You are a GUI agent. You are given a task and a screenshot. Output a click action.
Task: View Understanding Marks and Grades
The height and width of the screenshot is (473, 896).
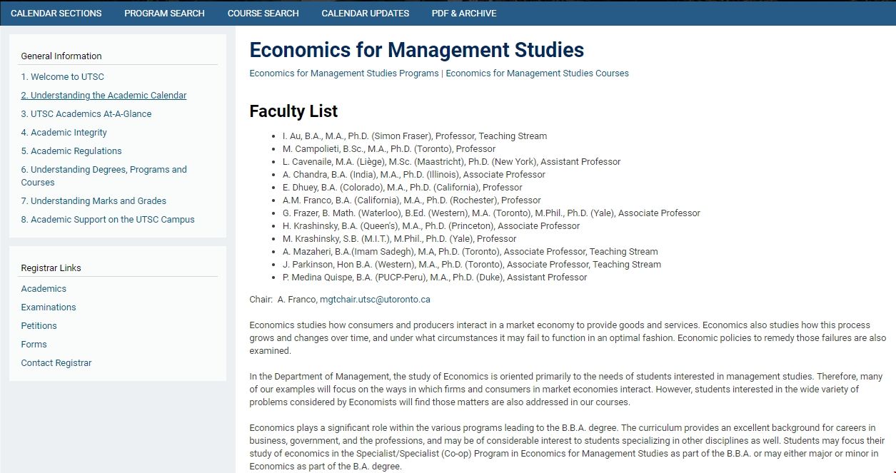[x=95, y=200]
